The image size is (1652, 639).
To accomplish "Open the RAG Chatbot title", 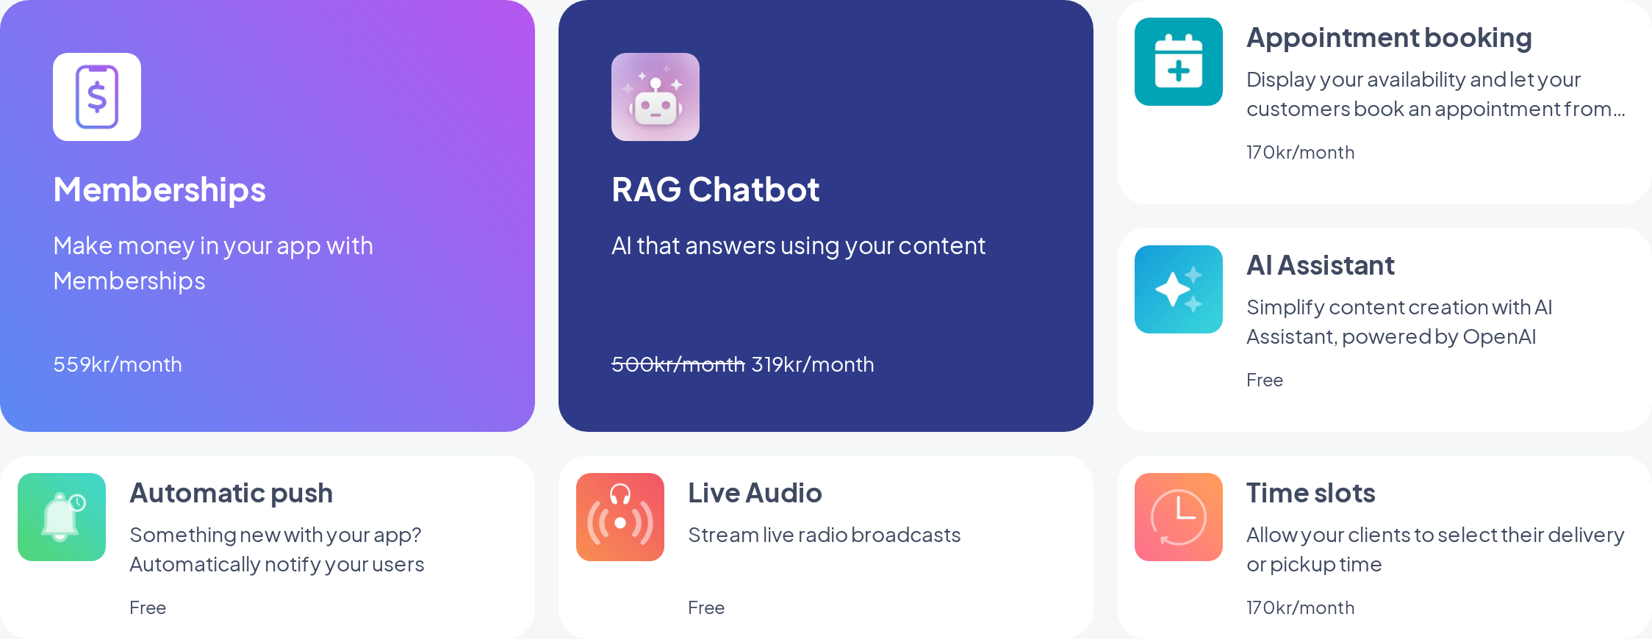I will coord(715,189).
